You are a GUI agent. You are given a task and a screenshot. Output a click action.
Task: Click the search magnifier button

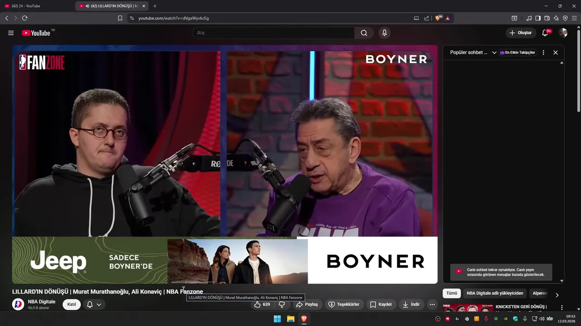[x=364, y=33]
